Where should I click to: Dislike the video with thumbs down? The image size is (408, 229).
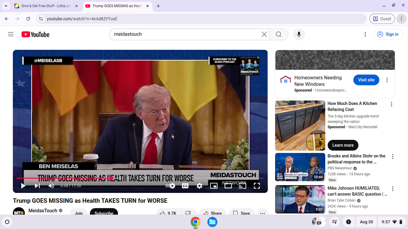188,213
